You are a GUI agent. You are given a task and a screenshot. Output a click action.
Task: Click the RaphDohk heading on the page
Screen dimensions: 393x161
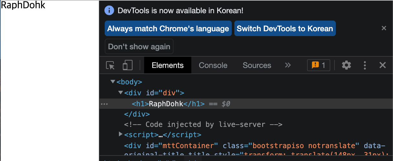(x=23, y=5)
